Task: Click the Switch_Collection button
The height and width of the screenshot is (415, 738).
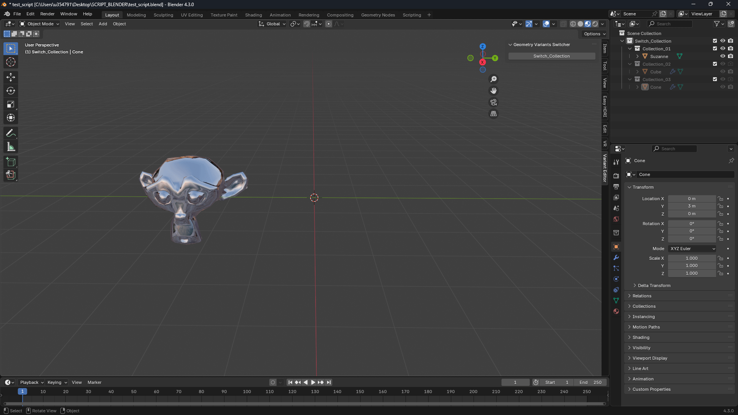Action: (x=552, y=56)
